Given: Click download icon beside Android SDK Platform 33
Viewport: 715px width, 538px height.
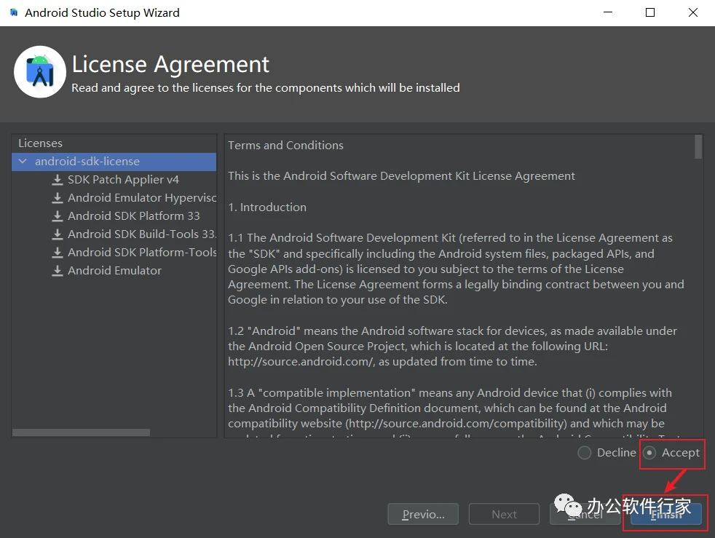Looking at the screenshot, I should (x=58, y=216).
